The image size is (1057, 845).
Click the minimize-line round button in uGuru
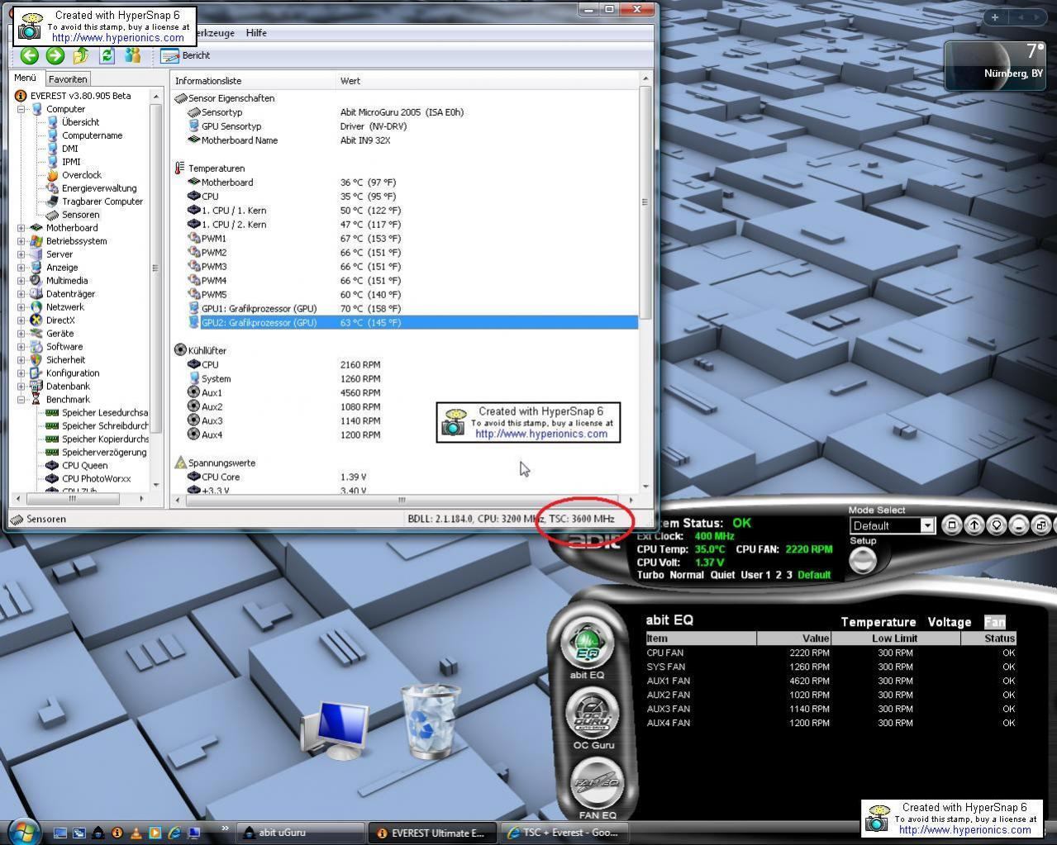tap(1019, 525)
